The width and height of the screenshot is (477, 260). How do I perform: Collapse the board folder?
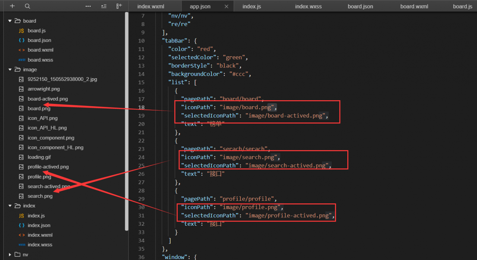(10, 21)
